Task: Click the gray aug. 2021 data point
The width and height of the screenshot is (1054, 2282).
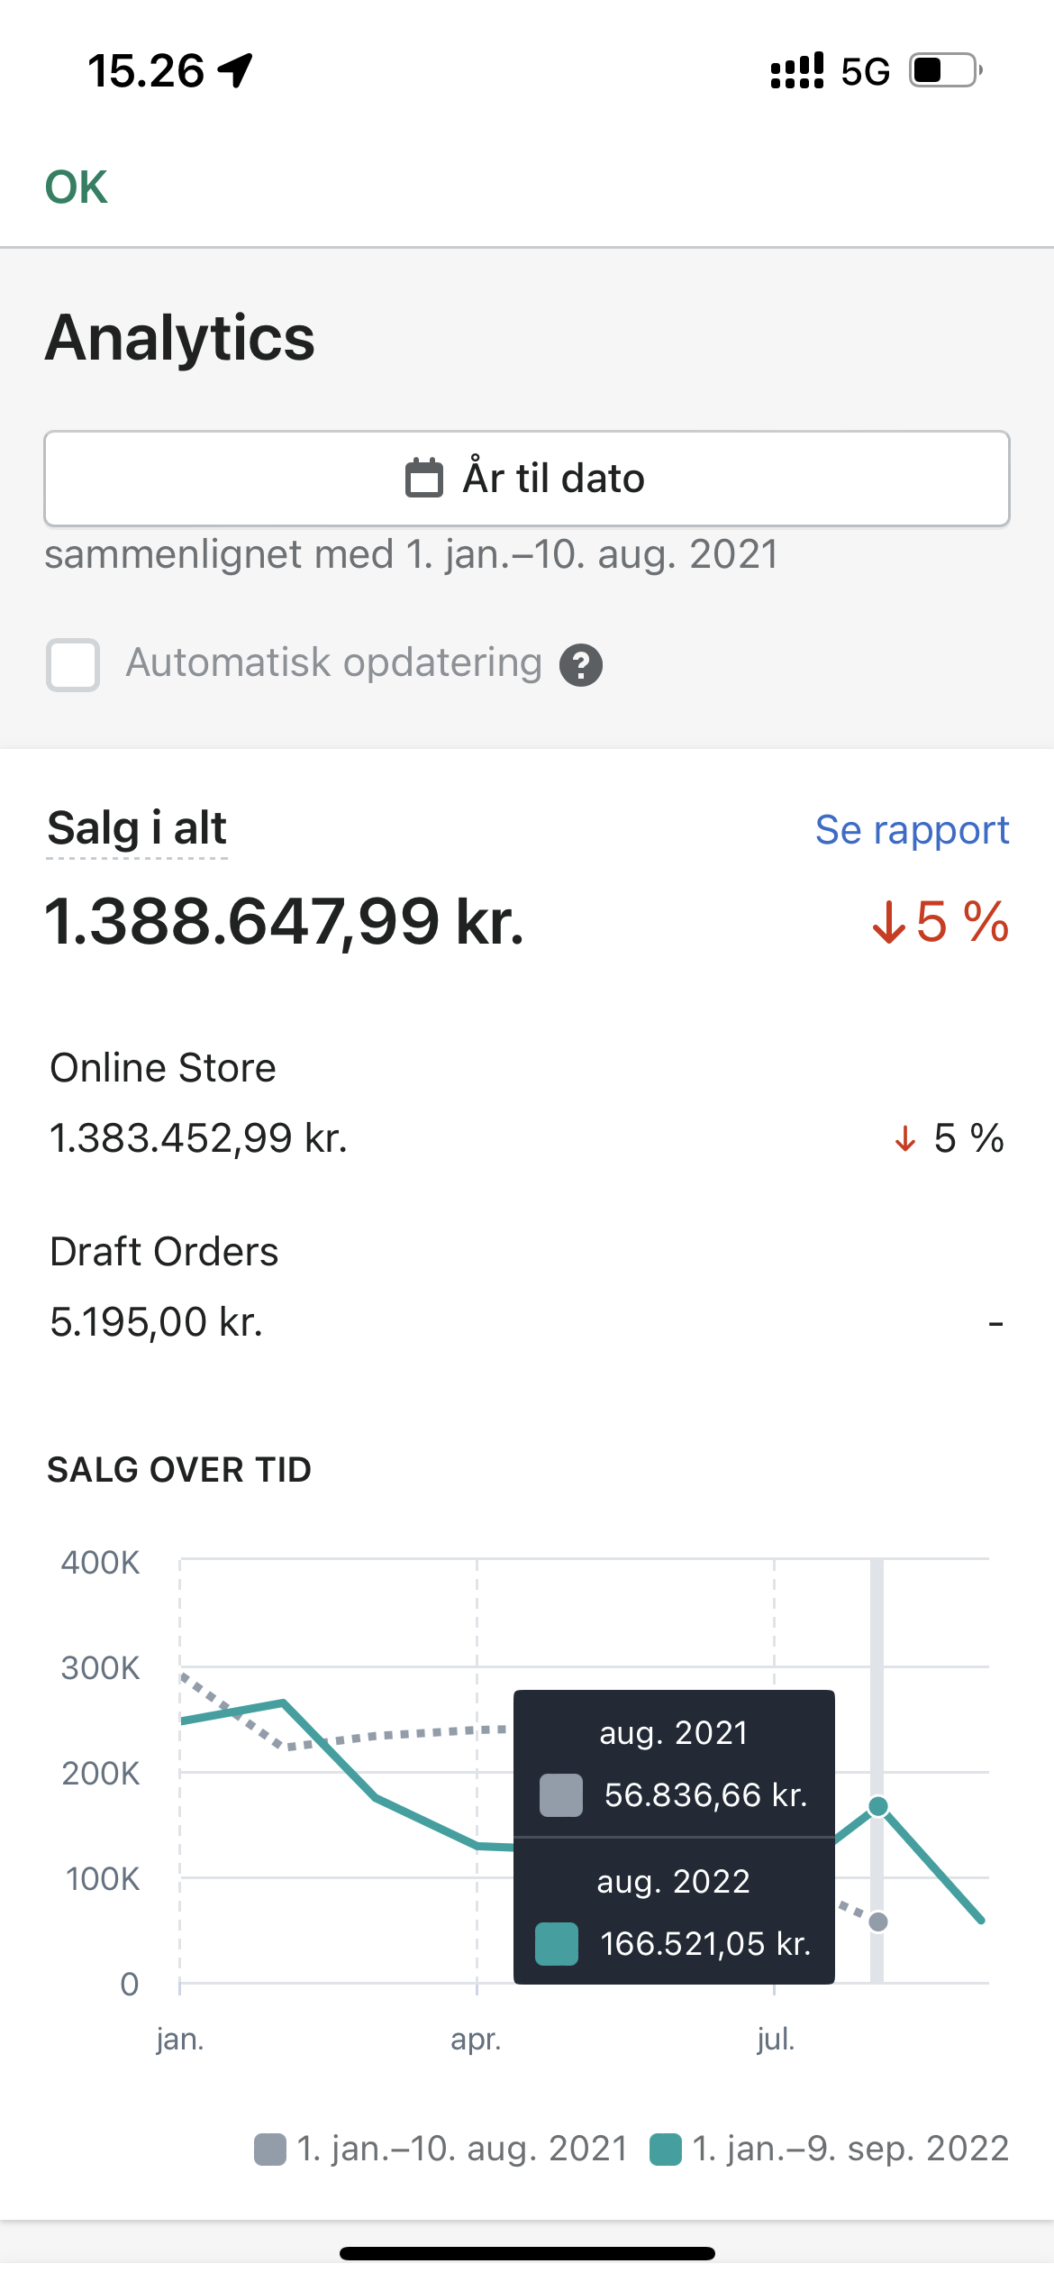Action: [878, 1922]
